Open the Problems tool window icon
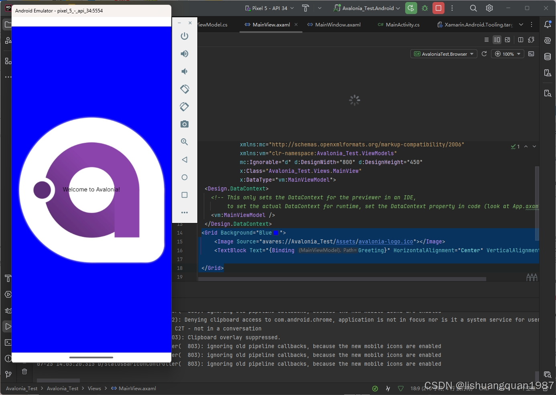556x395 pixels. pos(8,359)
